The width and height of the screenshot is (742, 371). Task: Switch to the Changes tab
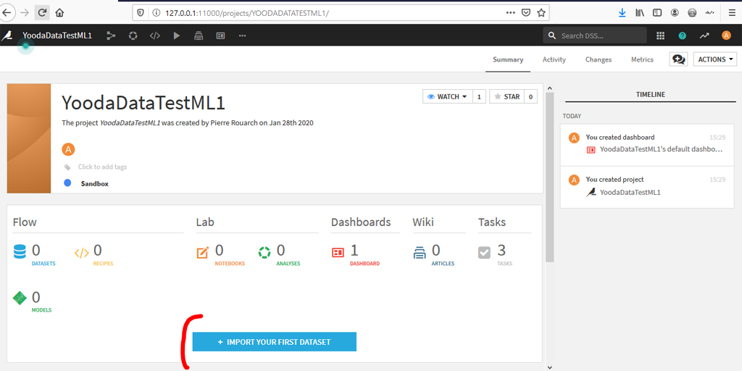(x=598, y=59)
